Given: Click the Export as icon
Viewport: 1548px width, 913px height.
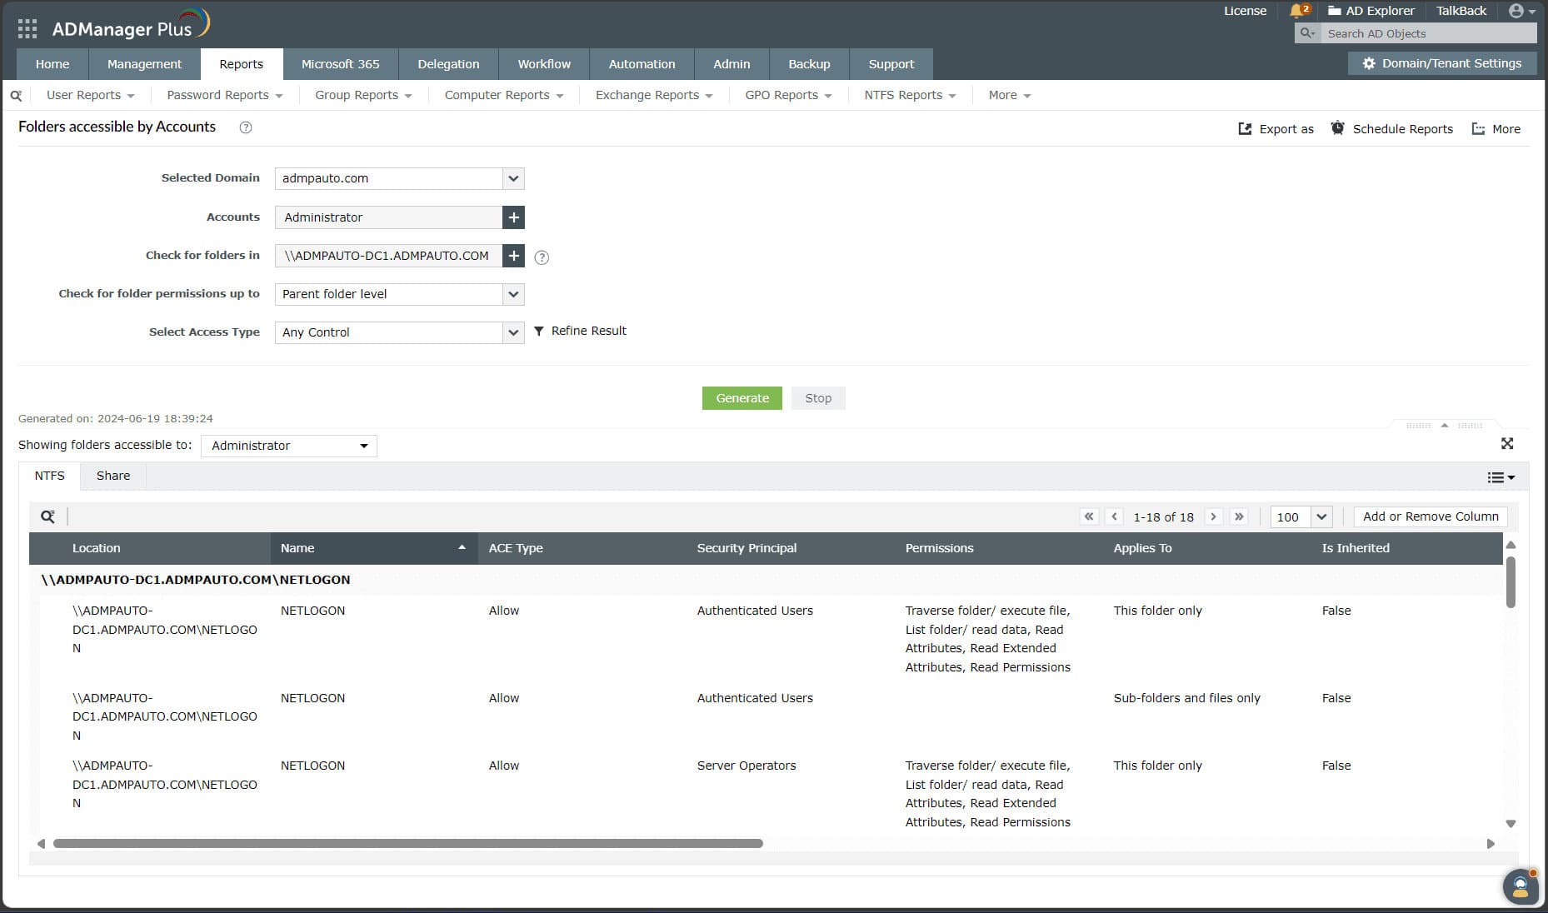Looking at the screenshot, I should coord(1245,129).
